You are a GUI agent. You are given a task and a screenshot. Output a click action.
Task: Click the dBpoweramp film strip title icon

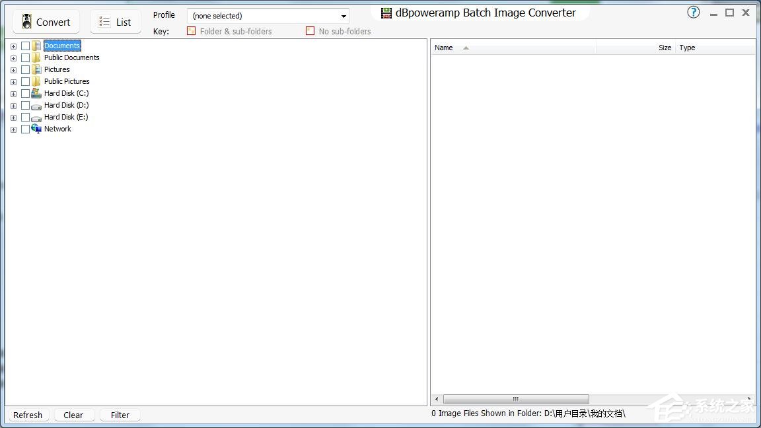point(386,13)
